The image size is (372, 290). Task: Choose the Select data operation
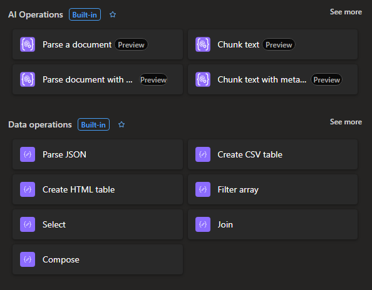(98, 224)
